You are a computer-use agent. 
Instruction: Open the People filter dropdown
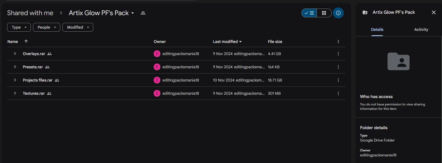46,27
